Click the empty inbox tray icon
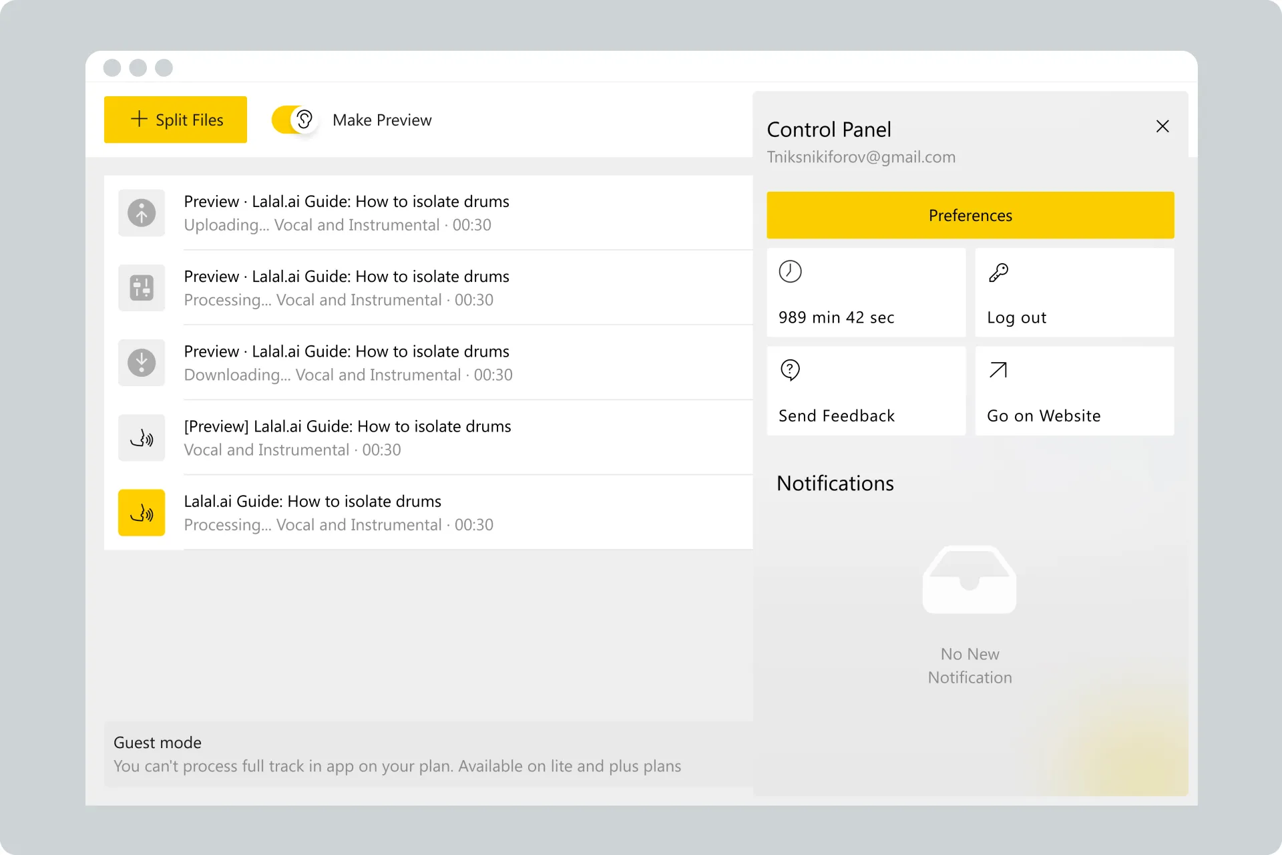Screen dimensions: 1282x855 970,579
